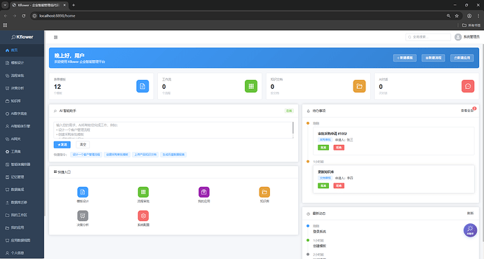Viewport: 484px width, 259px height.
Task: Click the orange folder icon on 知识文档 card
Action: [359, 86]
